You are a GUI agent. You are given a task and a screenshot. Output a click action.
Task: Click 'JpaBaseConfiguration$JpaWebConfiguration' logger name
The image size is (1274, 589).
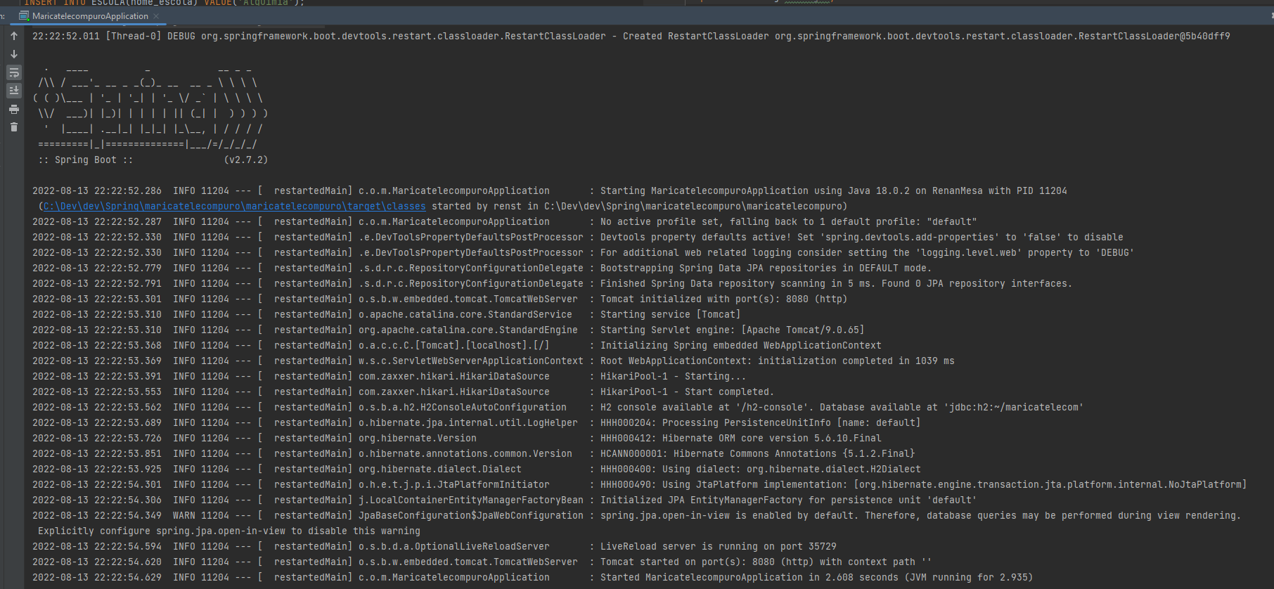pyautogui.click(x=471, y=516)
